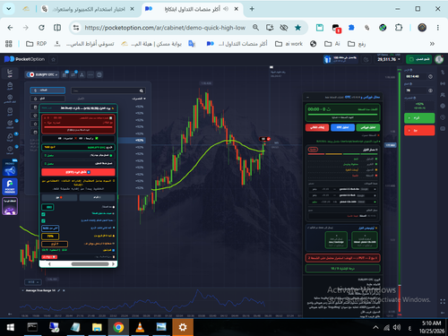The height and width of the screenshot is (336, 448).
Task: Click the indicators icon with blue badge
Action: 73,74
